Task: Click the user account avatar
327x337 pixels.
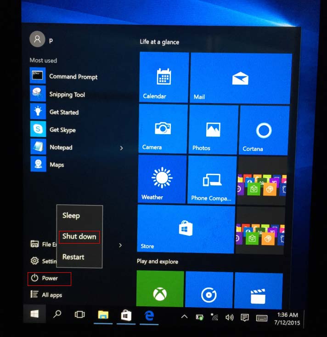Action: pos(37,39)
